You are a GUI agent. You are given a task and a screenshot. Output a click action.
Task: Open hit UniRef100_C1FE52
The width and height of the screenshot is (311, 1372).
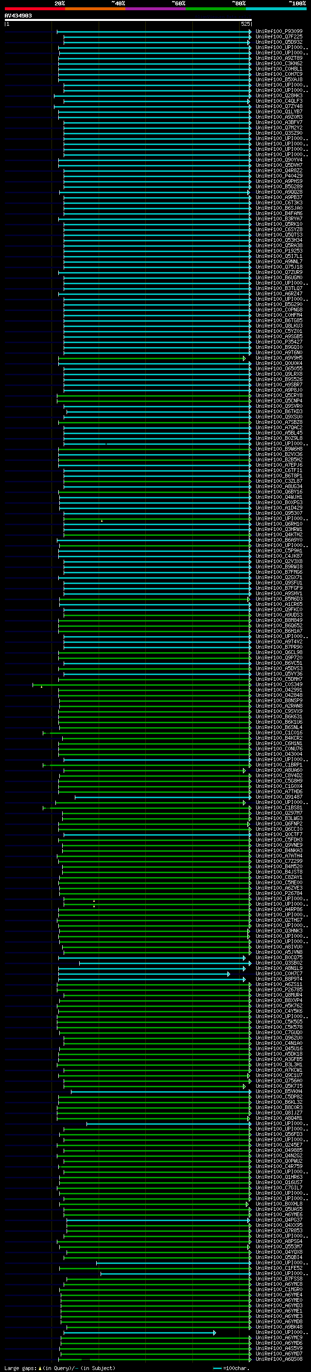pyautogui.click(x=278, y=1268)
